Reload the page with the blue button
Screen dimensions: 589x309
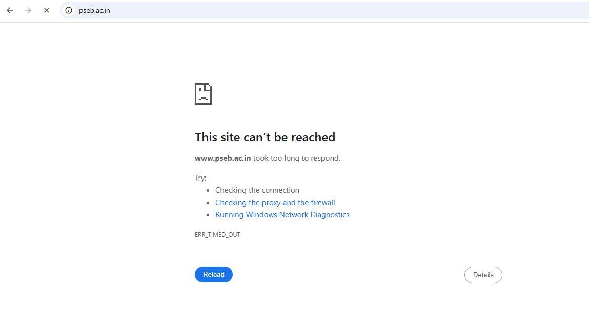214,275
